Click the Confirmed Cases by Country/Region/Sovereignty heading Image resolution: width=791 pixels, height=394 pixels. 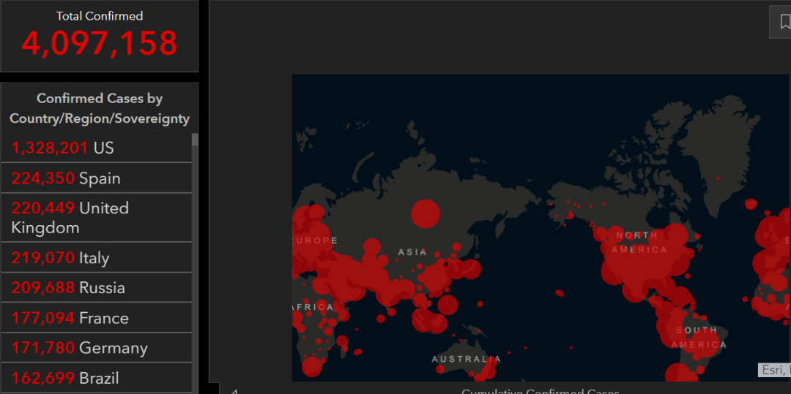(x=100, y=108)
